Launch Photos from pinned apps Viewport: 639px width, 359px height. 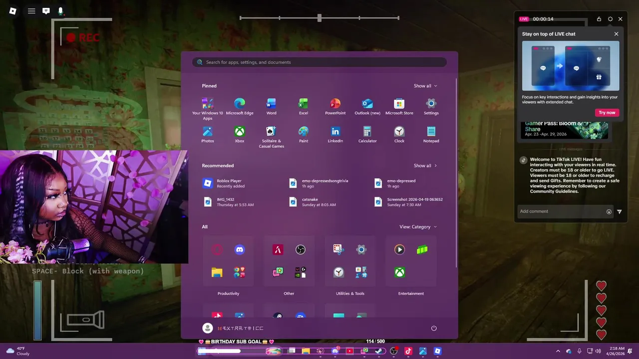pos(208,135)
